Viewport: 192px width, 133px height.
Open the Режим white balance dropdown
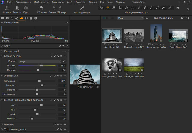(x=39, y=61)
